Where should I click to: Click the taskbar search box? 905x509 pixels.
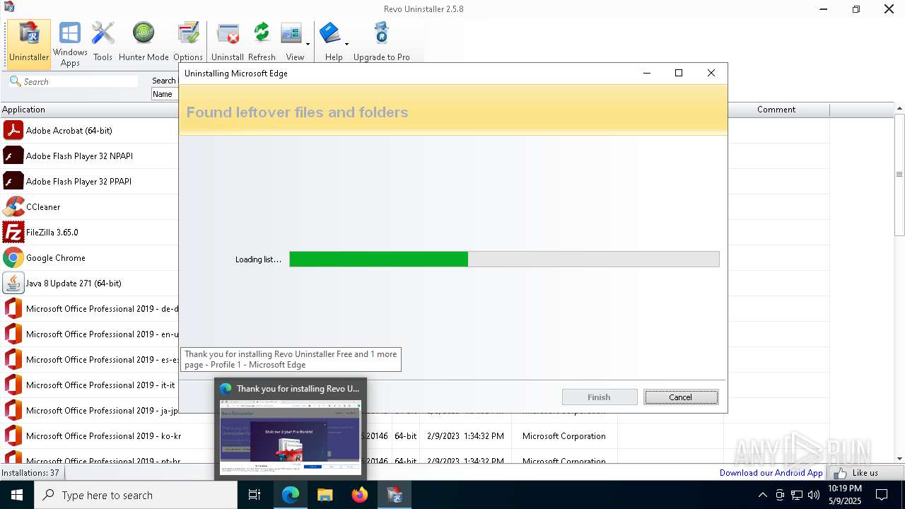(136, 495)
